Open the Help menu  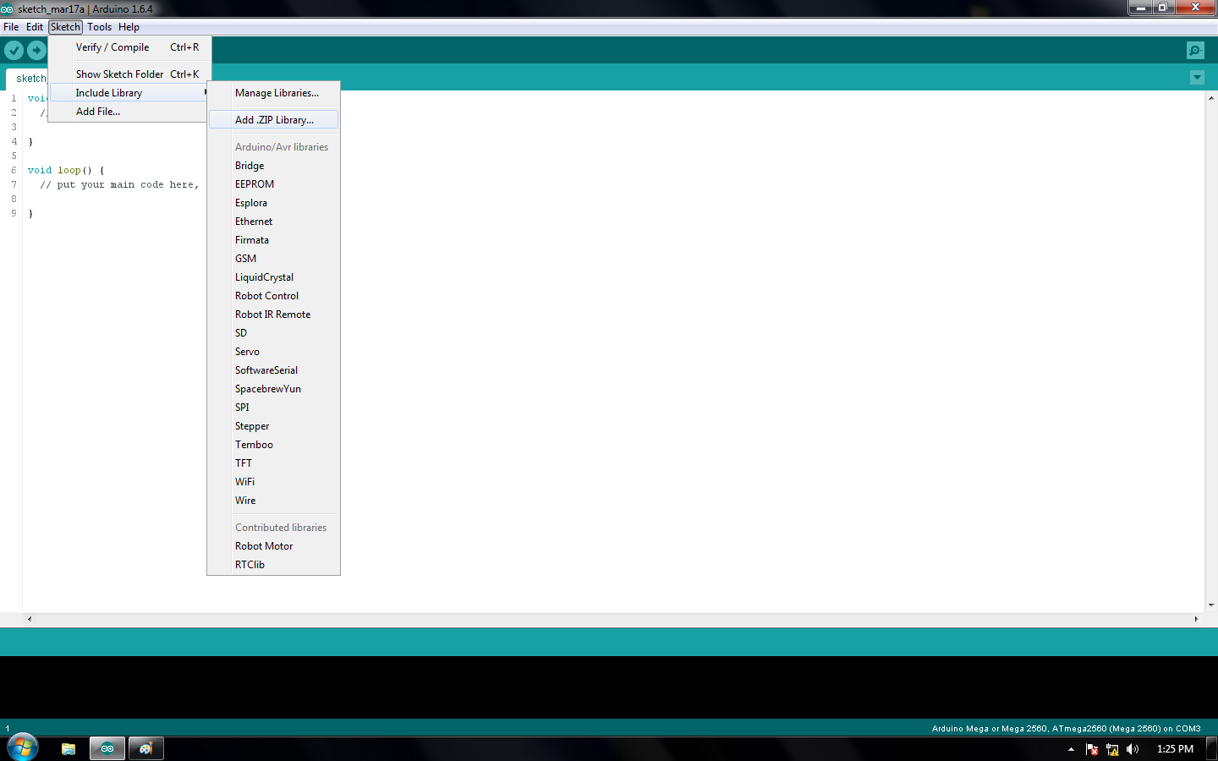click(129, 26)
